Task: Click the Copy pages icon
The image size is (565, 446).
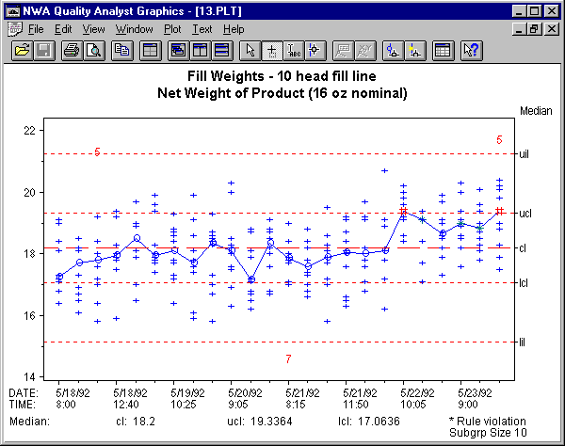Action: click(121, 49)
